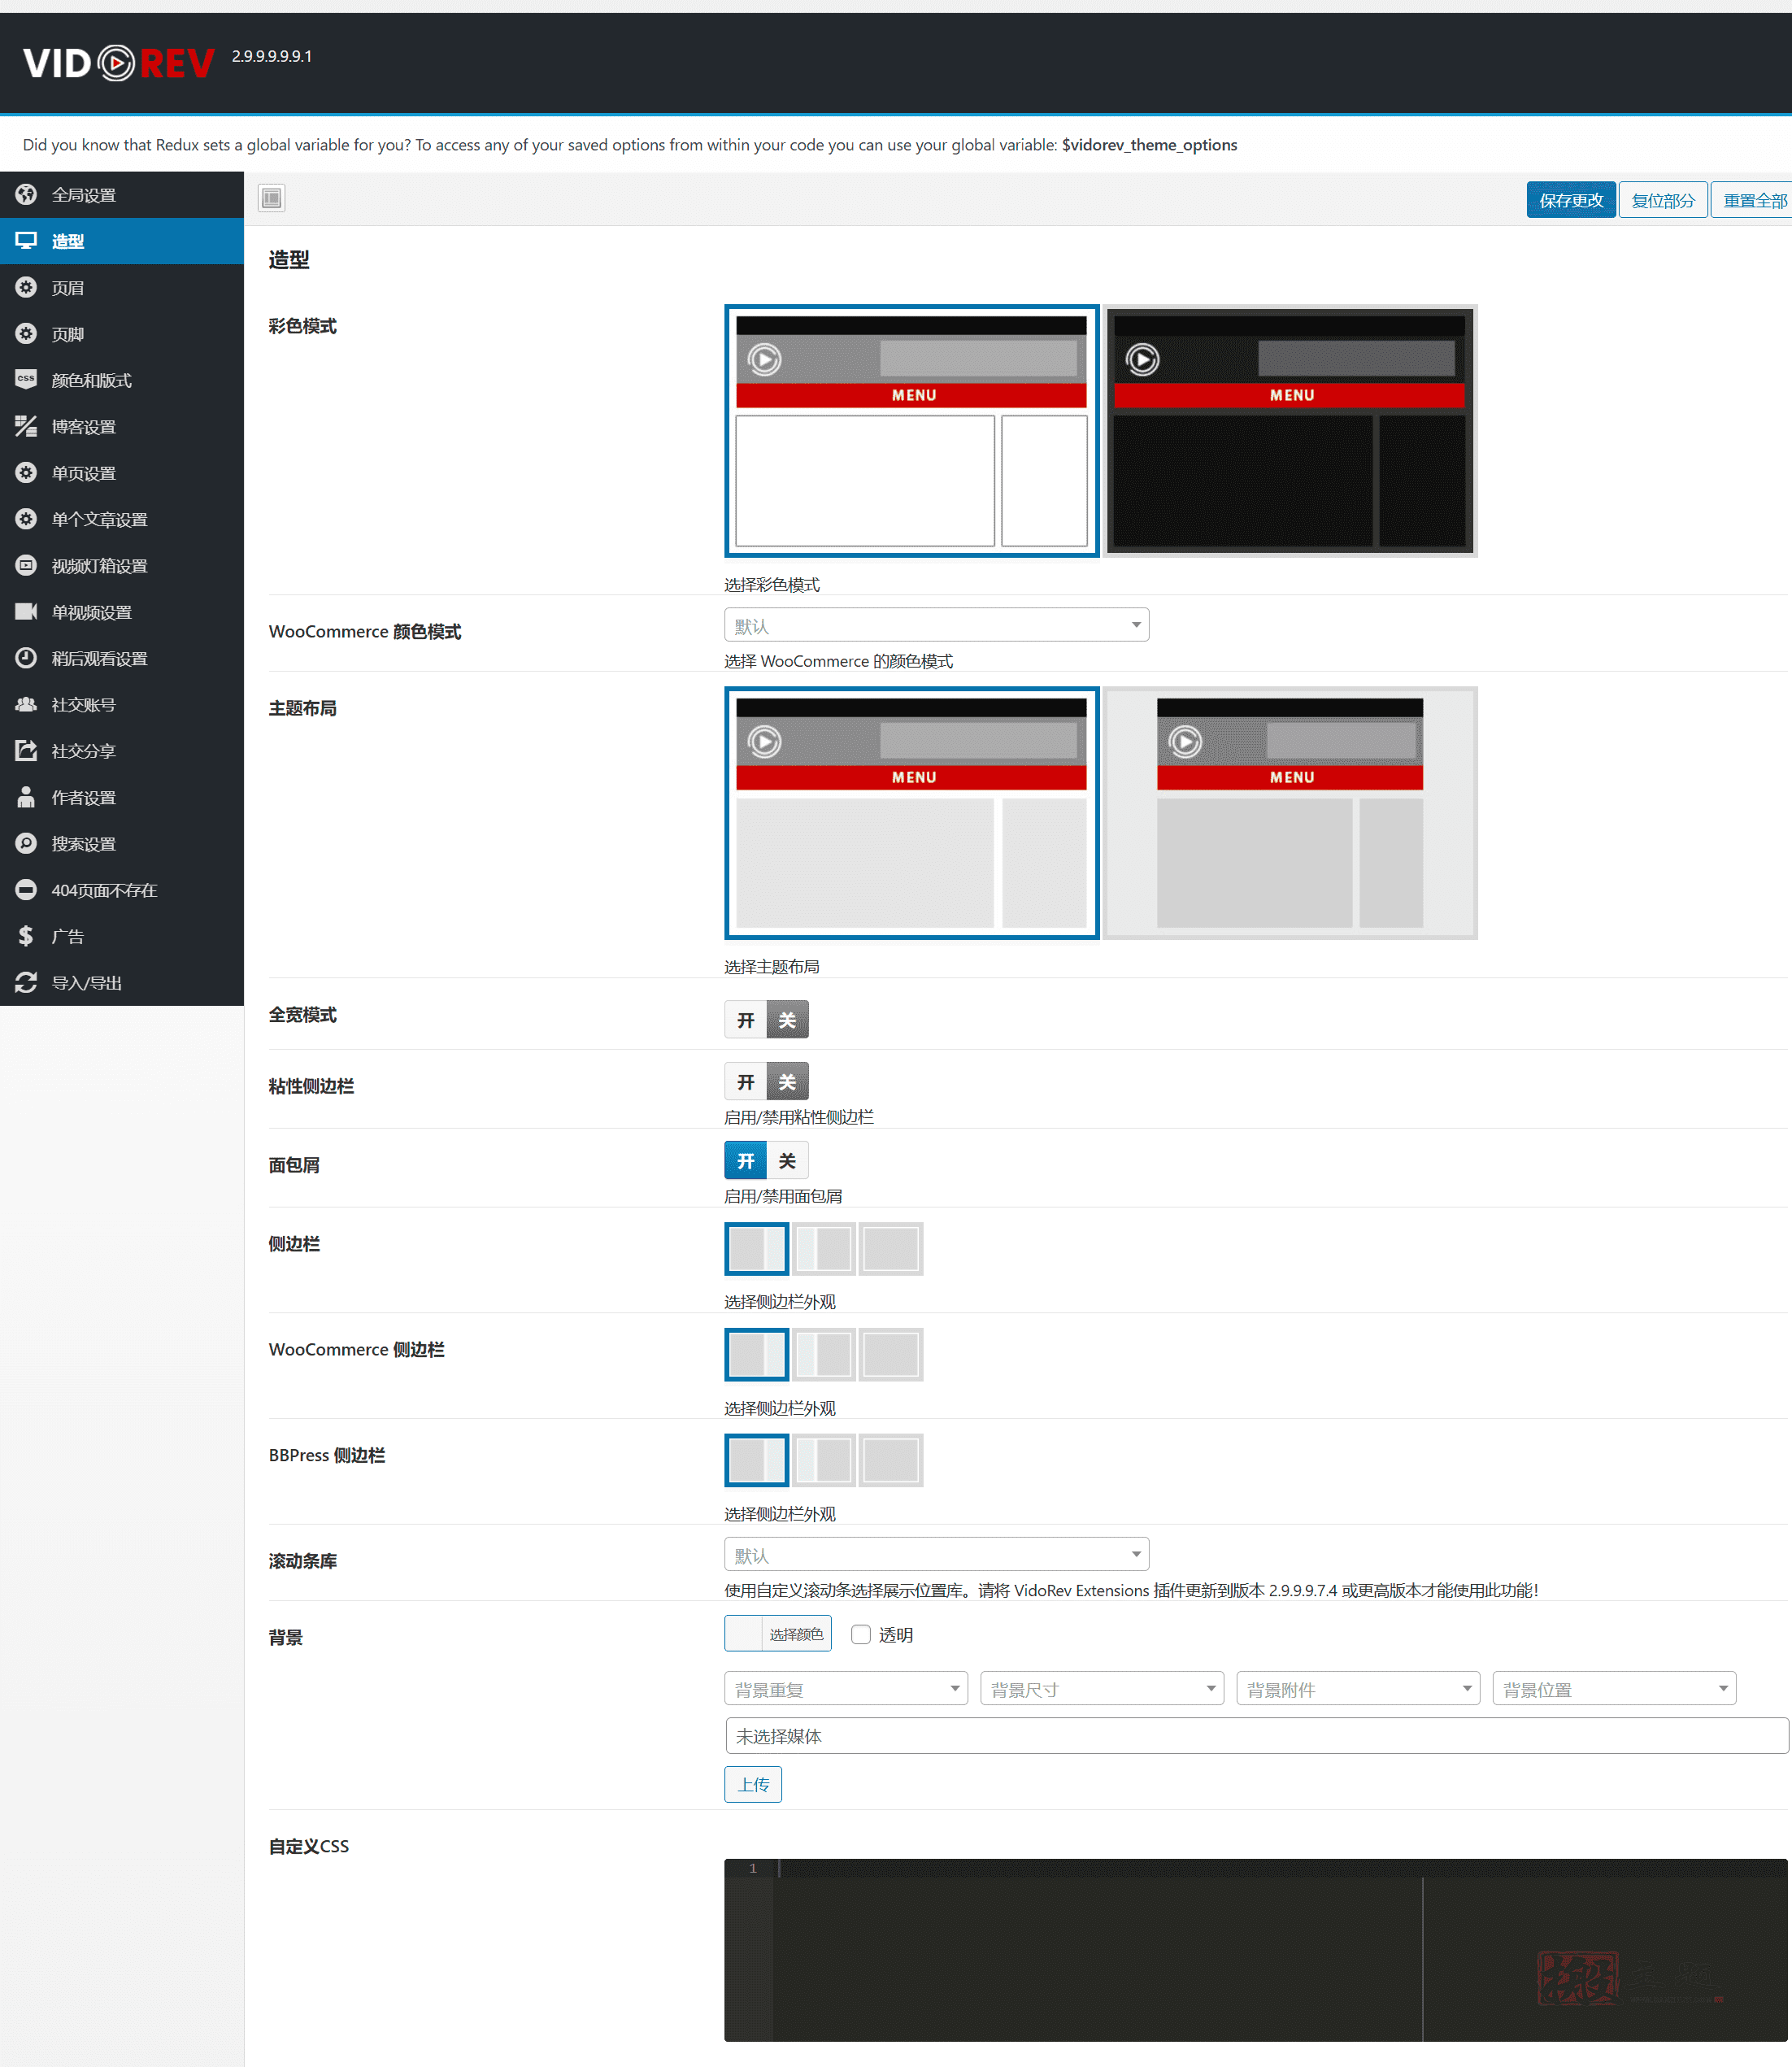Open the 滚动条库 dropdown

pyautogui.click(x=937, y=1554)
